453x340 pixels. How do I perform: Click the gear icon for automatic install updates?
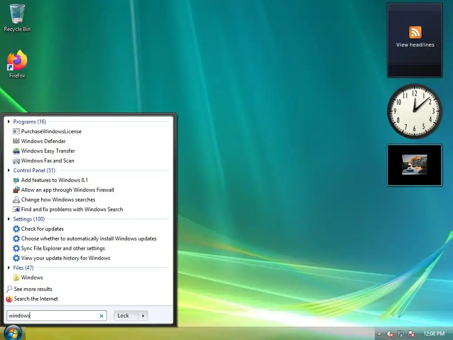coord(16,239)
